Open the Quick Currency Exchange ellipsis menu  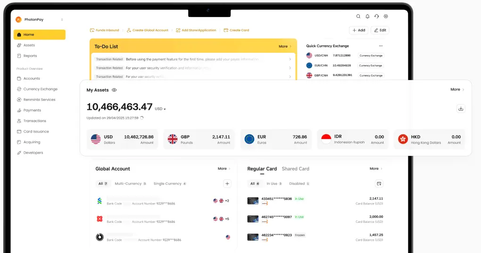[x=381, y=46]
